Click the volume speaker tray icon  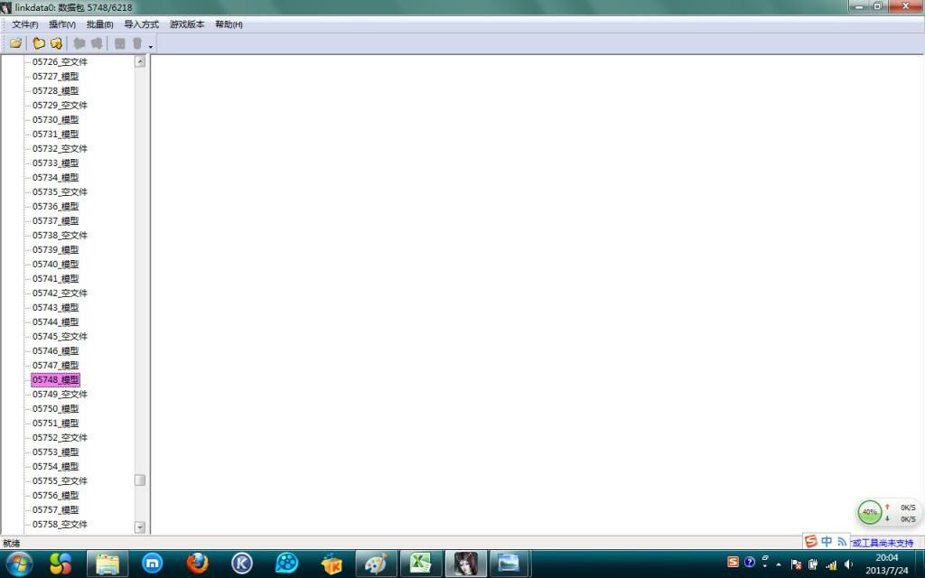848,564
